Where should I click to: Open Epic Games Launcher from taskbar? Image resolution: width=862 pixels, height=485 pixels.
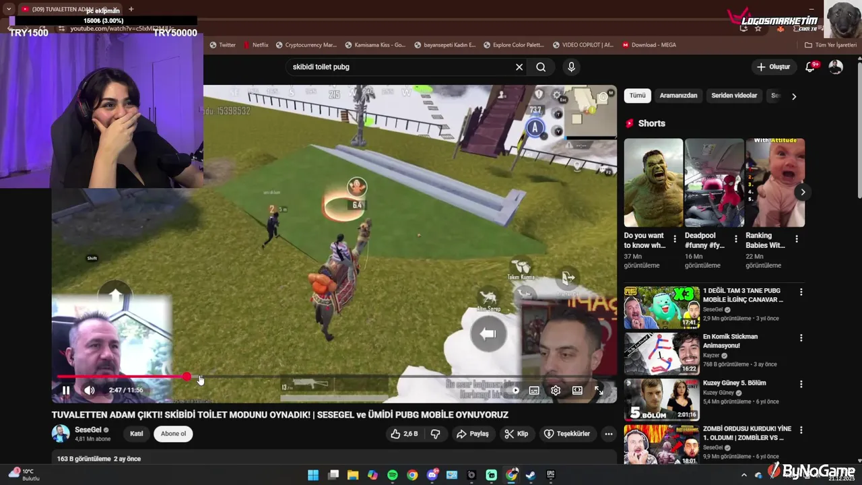point(551,475)
